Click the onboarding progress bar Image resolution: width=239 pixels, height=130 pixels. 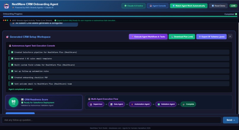point(120,16)
